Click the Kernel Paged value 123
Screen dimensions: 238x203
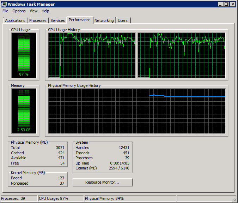(61, 178)
